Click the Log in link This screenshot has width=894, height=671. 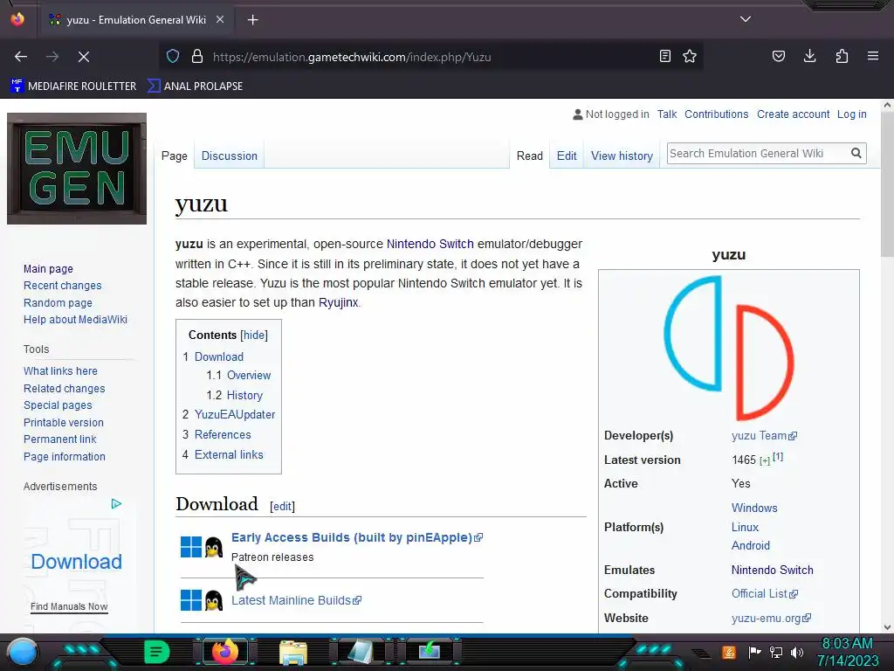pyautogui.click(x=852, y=114)
